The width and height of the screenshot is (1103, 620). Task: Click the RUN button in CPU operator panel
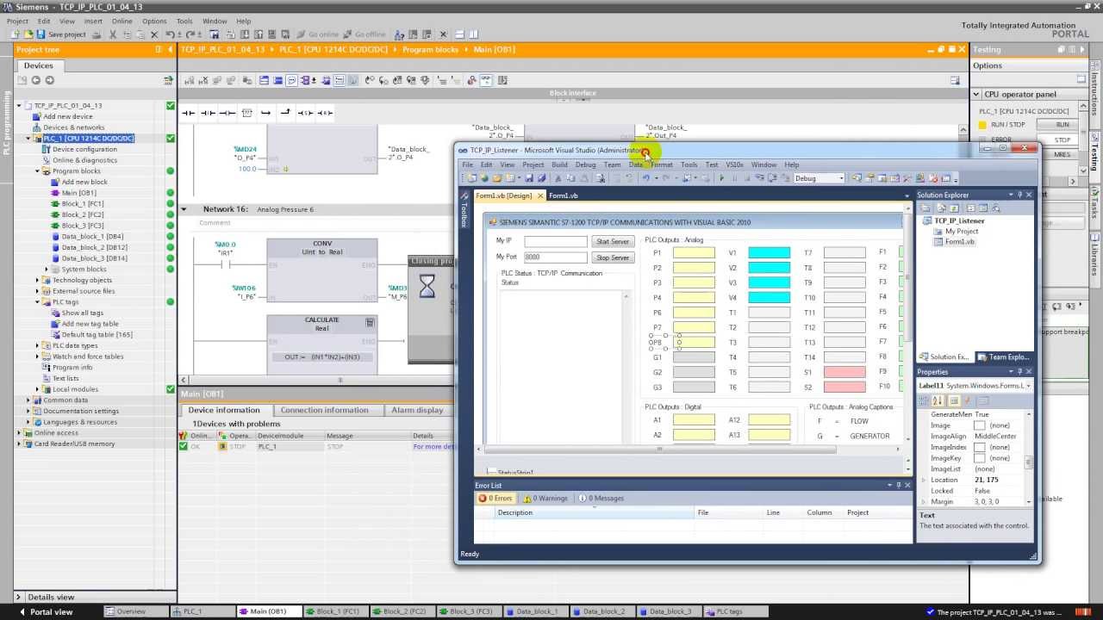point(1062,124)
